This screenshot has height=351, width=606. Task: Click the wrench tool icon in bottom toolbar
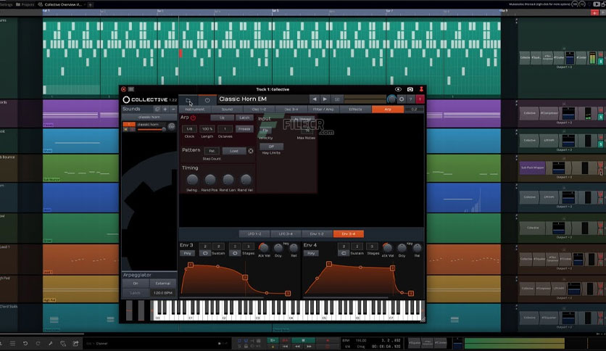click(50, 343)
